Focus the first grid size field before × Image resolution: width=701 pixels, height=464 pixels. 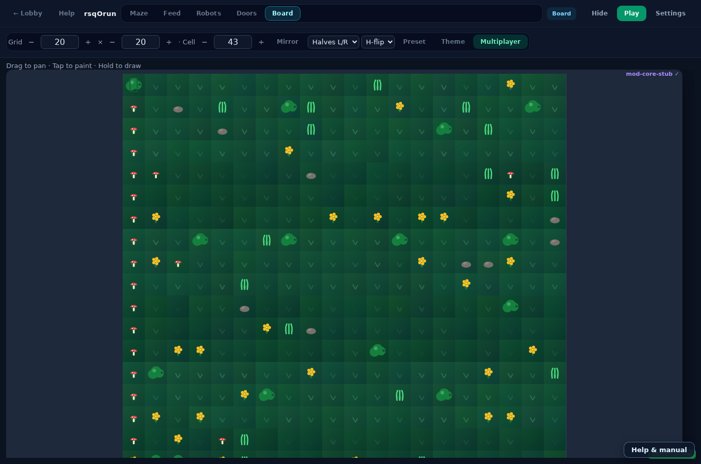click(60, 42)
